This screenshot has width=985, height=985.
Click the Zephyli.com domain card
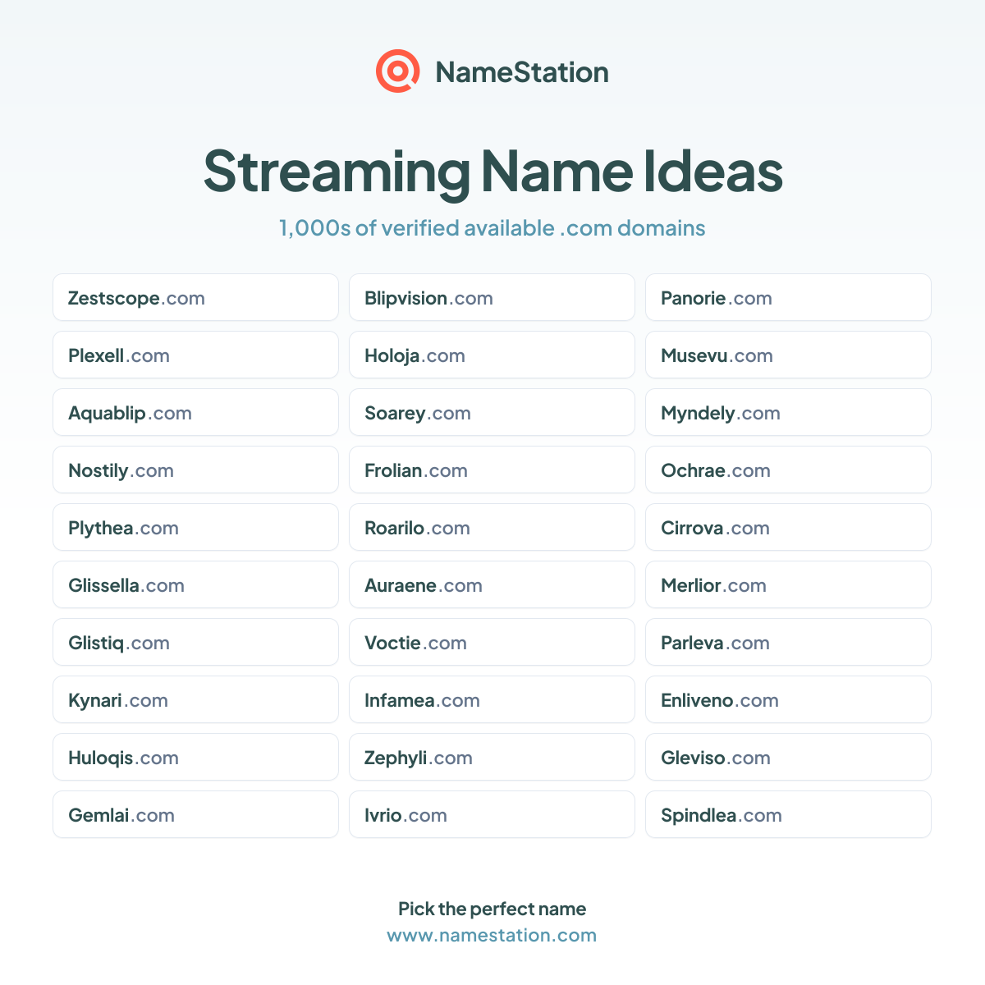click(492, 757)
